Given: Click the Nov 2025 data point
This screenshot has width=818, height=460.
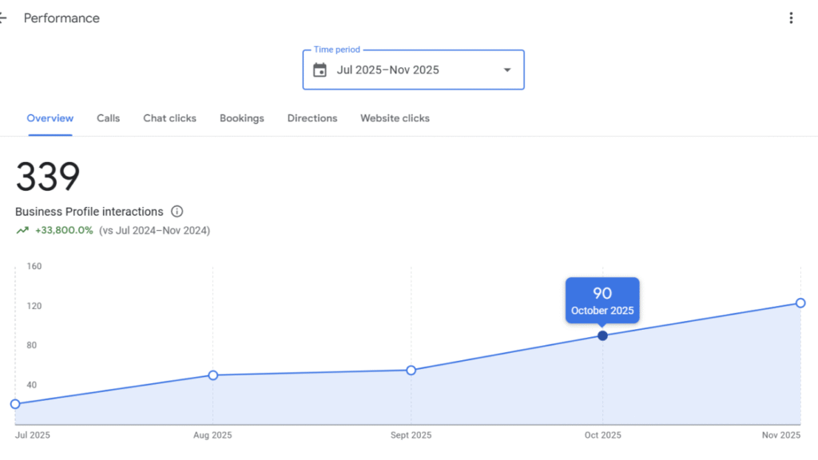Looking at the screenshot, I should pos(800,303).
